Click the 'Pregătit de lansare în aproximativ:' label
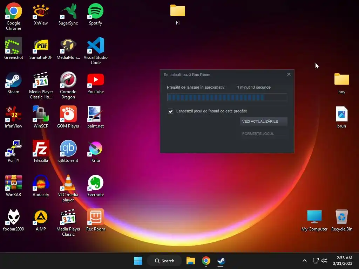Image resolution: width=359 pixels, height=269 pixels. point(196,87)
